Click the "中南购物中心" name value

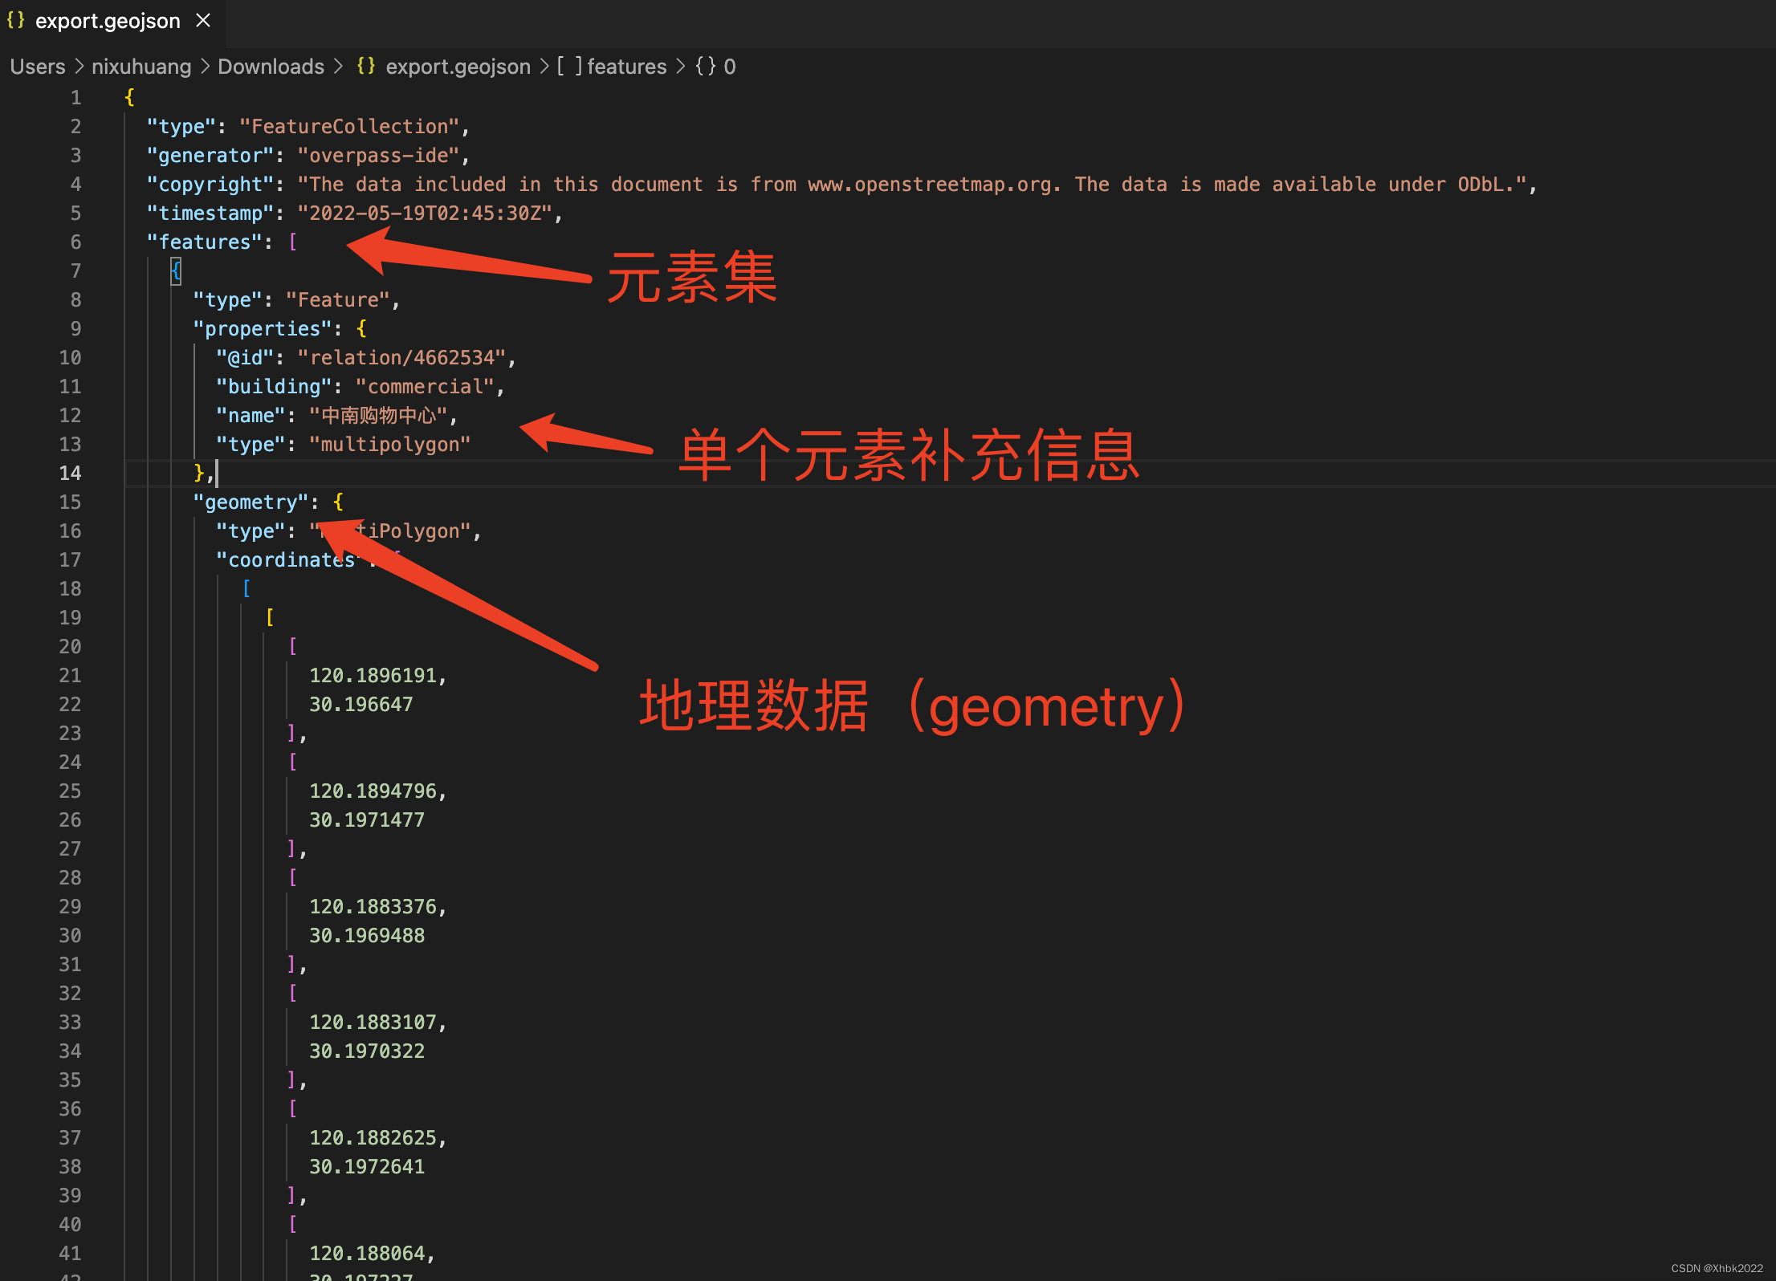(x=378, y=416)
